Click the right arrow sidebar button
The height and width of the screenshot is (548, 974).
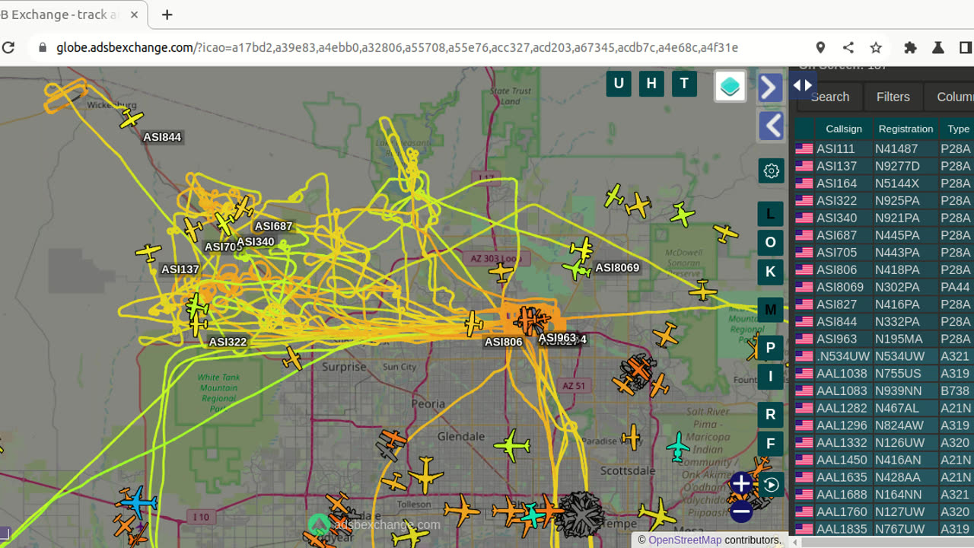coord(770,88)
